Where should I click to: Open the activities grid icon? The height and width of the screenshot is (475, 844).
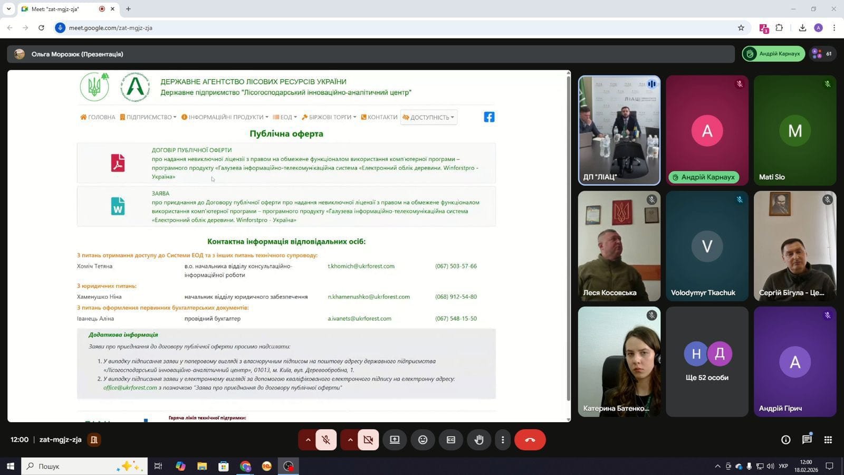828,440
